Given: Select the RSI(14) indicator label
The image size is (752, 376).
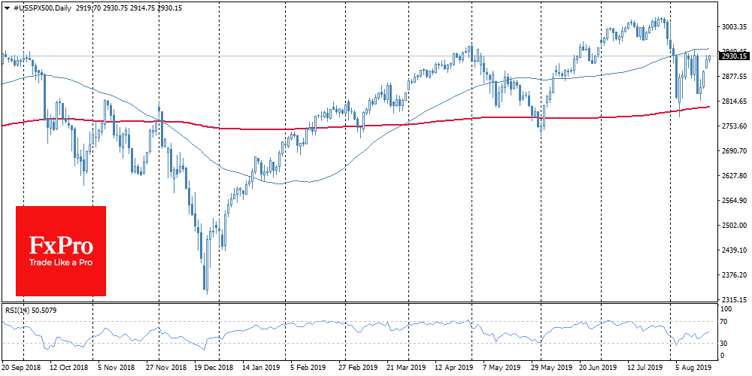Looking at the screenshot, I should (x=18, y=308).
